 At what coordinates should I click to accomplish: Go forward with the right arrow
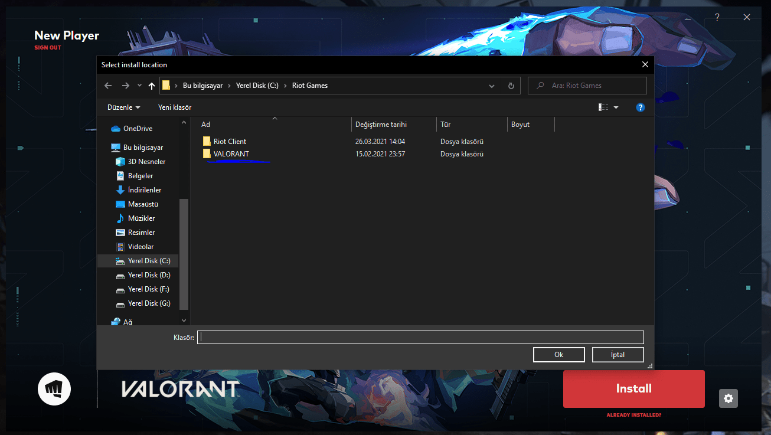pos(125,86)
